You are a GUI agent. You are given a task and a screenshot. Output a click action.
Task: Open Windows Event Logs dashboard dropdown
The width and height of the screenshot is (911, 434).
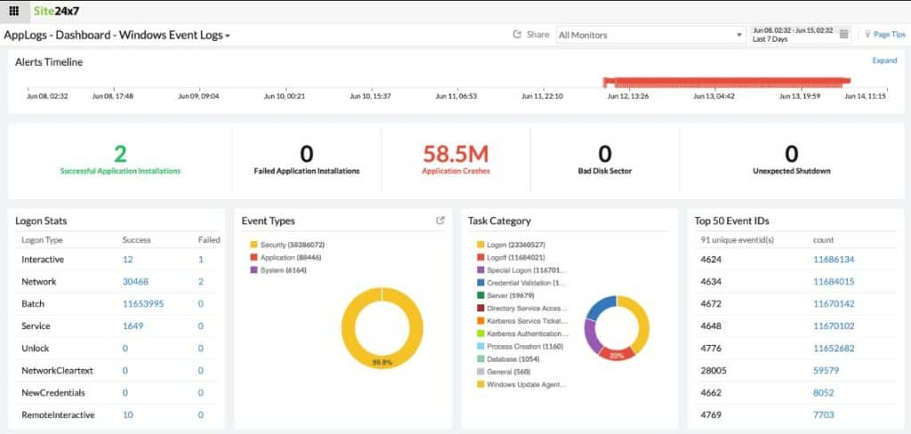pyautogui.click(x=228, y=36)
